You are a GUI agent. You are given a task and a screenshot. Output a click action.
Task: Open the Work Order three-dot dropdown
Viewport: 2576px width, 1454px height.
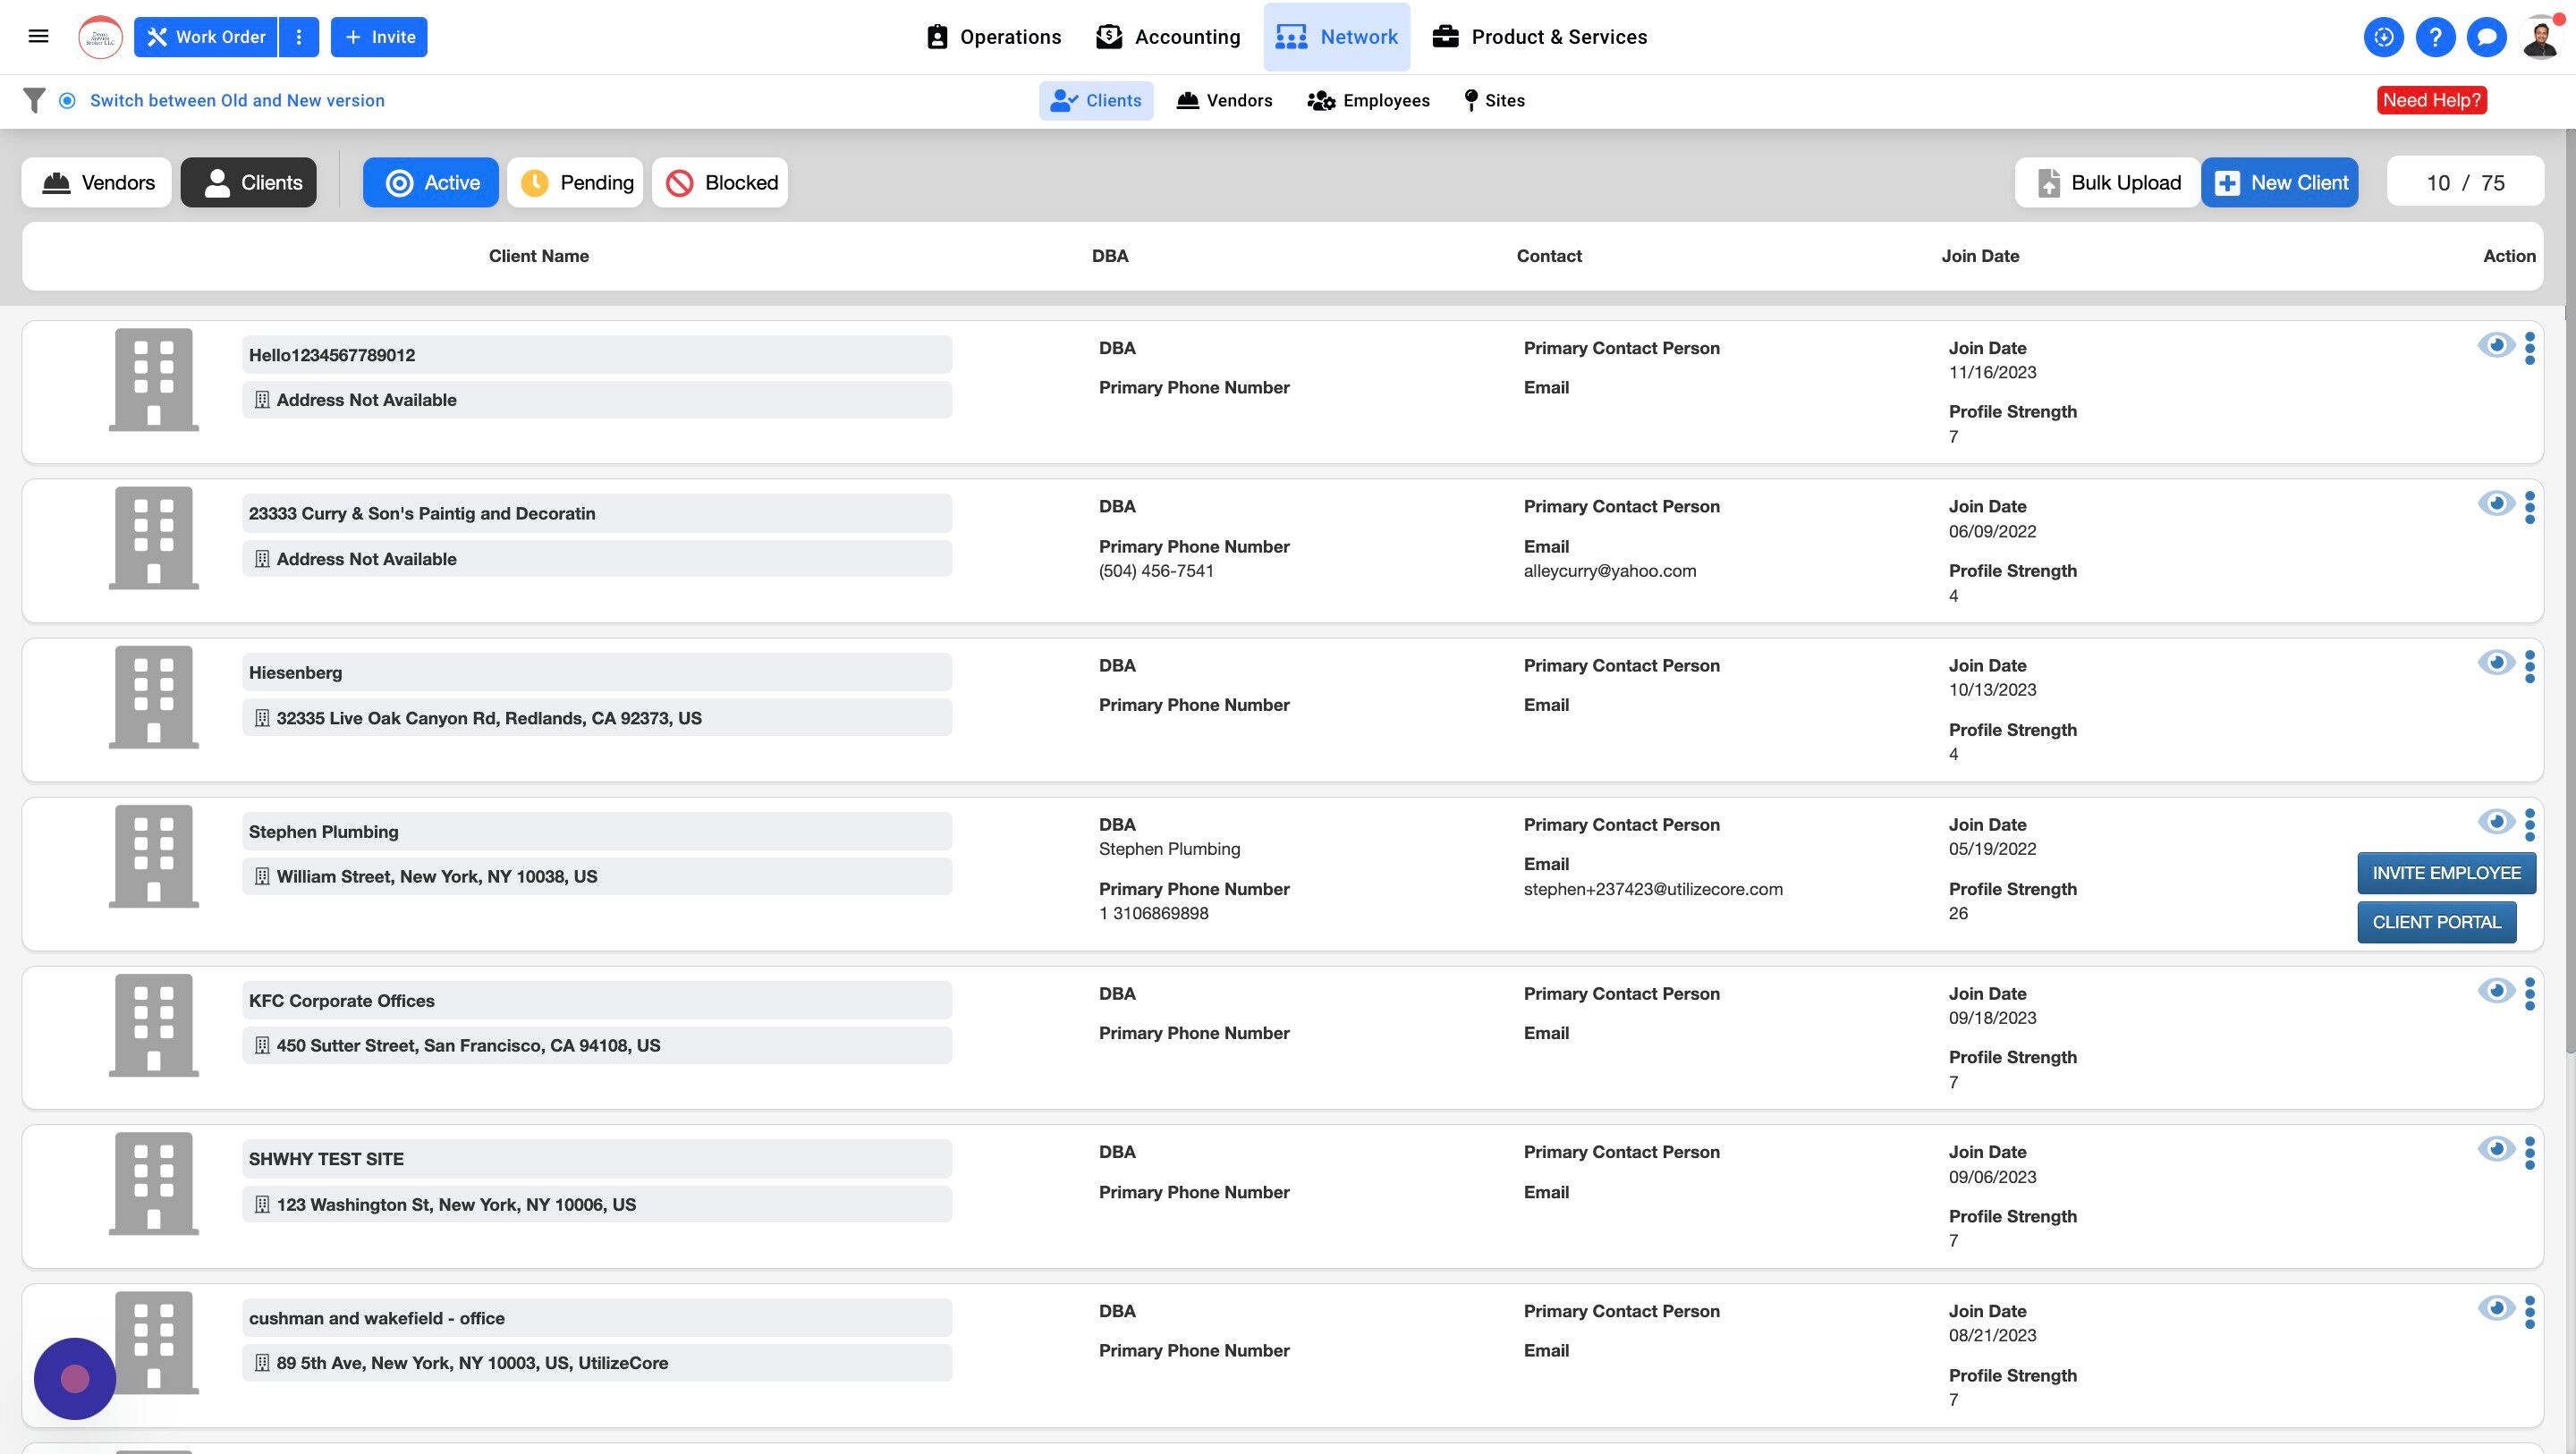(298, 37)
